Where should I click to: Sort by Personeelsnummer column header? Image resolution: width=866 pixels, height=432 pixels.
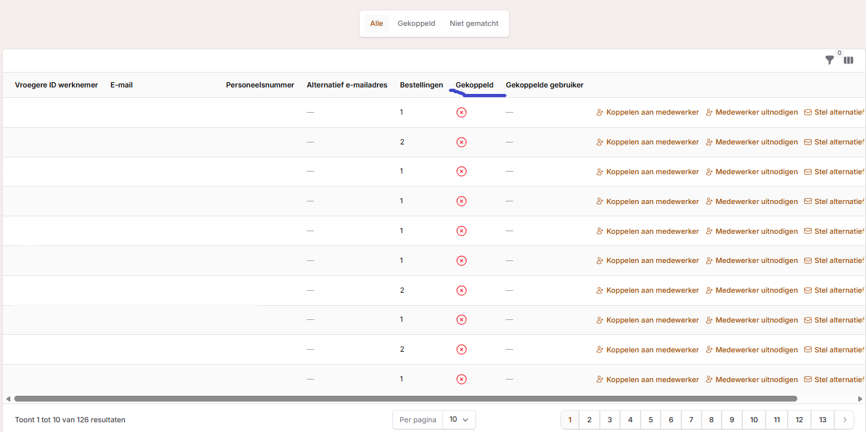click(x=260, y=85)
